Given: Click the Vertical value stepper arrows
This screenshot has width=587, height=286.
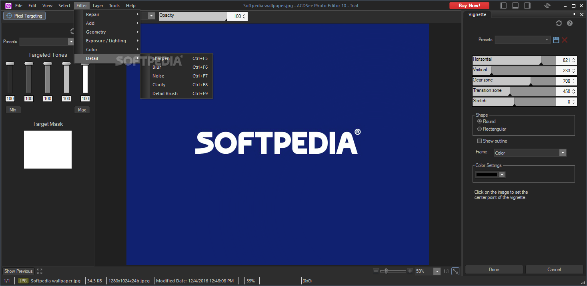Looking at the screenshot, I should pos(574,71).
